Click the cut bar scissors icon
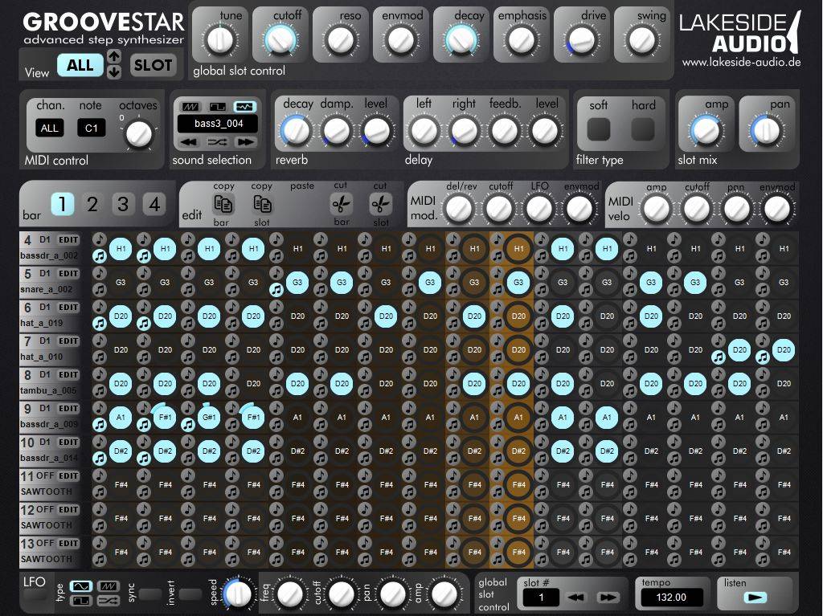The image size is (823, 616). pyautogui.click(x=342, y=205)
